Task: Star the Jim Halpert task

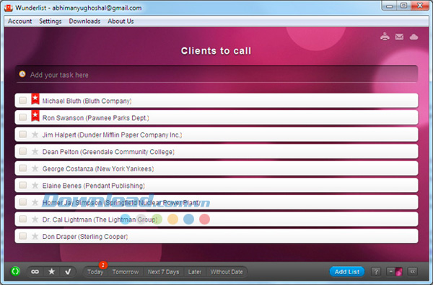Action: (x=35, y=135)
